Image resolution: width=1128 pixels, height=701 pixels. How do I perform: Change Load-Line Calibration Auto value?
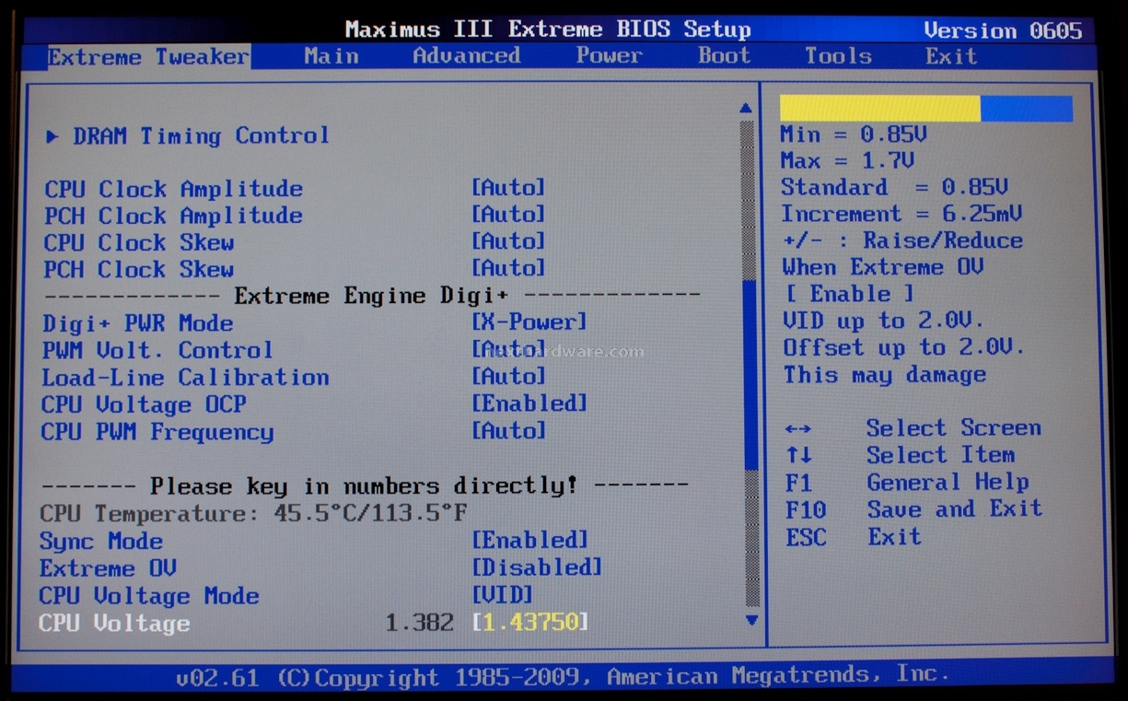508,376
